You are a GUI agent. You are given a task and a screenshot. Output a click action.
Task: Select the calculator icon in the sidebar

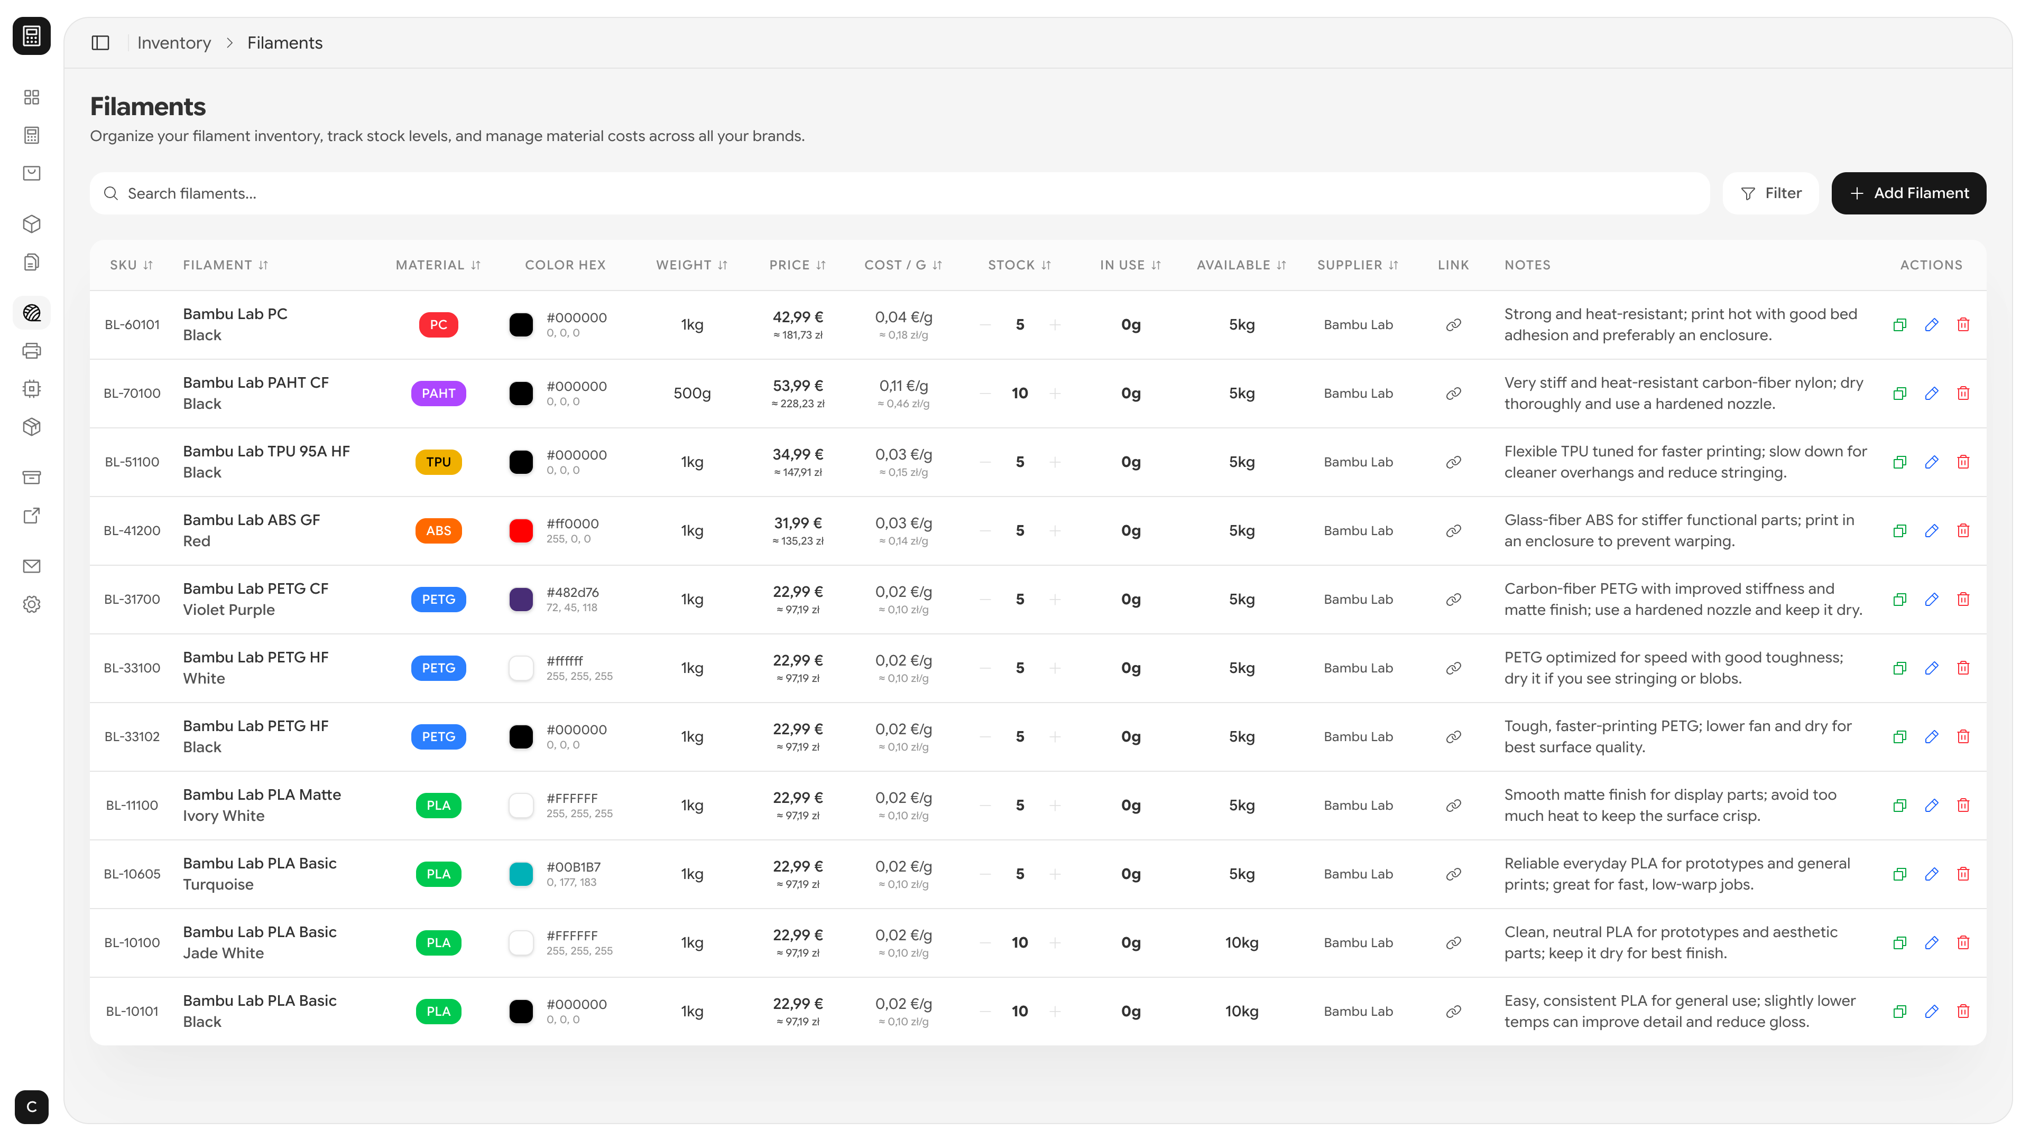click(32, 135)
